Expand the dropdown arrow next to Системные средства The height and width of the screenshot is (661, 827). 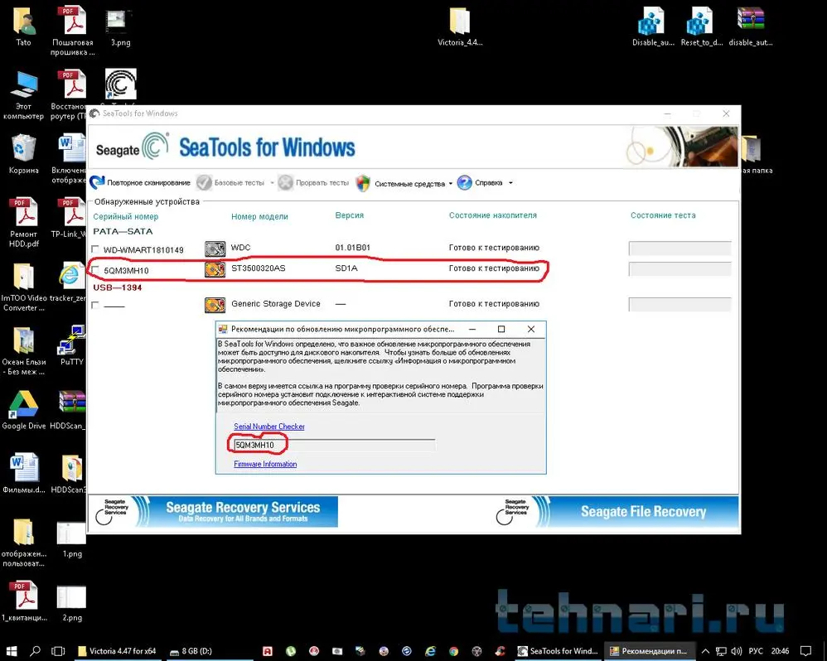[451, 183]
